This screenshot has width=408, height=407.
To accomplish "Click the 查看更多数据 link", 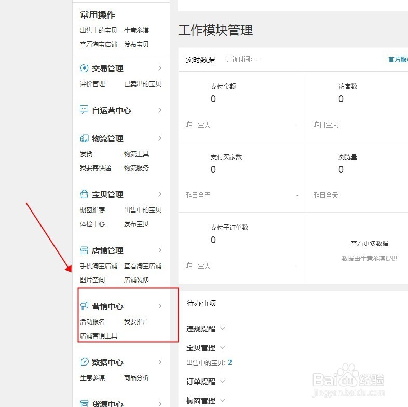I will [x=370, y=244].
